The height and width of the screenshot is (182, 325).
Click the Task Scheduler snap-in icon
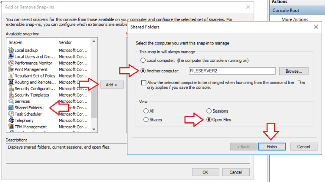pyautogui.click(x=11, y=114)
